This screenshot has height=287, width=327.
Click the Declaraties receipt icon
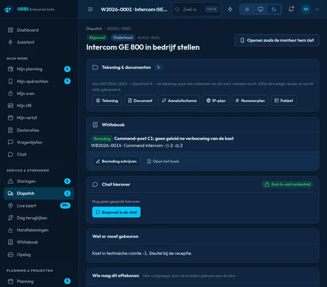[x=10, y=130]
